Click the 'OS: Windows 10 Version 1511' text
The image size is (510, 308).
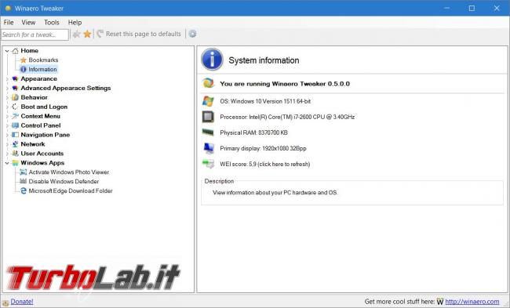click(265, 101)
